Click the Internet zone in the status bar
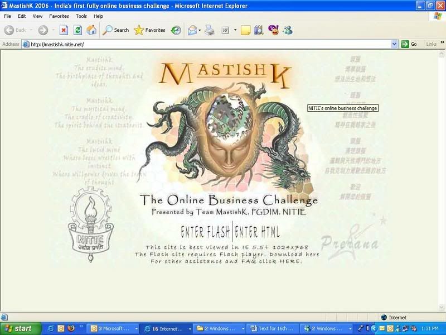The image size is (446, 335). click(394, 317)
